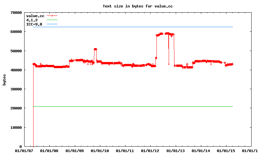
Task: Click the 50000 y-axis tick label
Action: pyautogui.click(x=15, y=51)
